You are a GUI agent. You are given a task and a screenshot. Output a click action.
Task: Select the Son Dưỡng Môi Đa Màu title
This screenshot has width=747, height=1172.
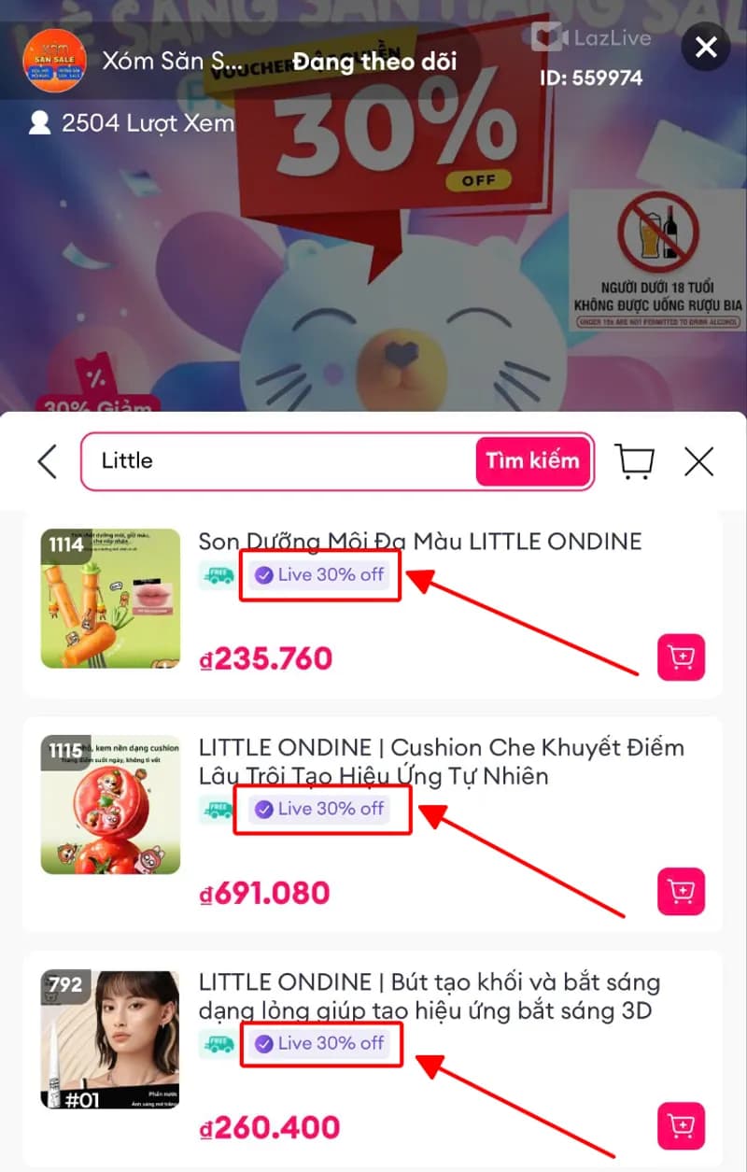coord(420,541)
